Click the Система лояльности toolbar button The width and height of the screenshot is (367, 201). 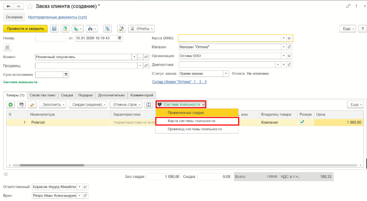(x=181, y=104)
